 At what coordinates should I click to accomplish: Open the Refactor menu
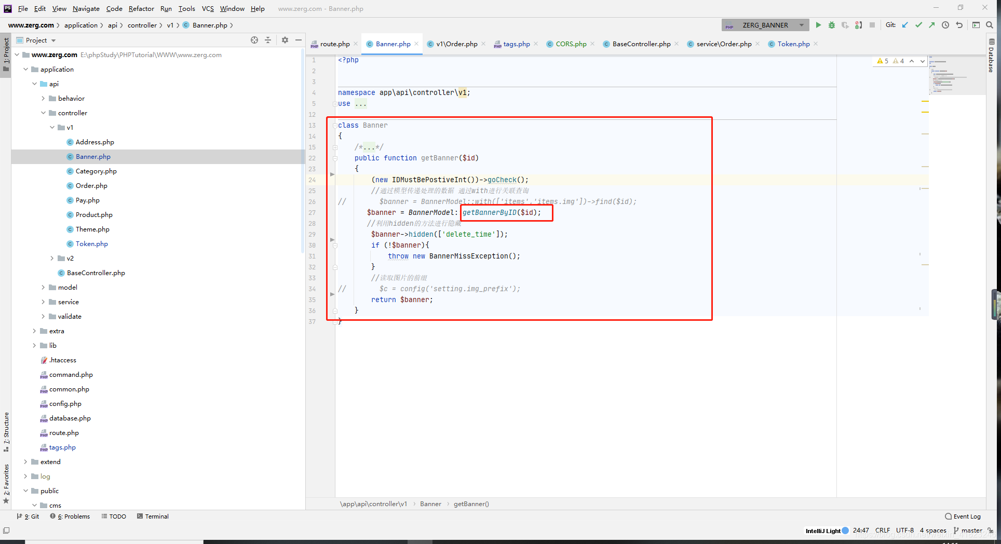(x=141, y=8)
